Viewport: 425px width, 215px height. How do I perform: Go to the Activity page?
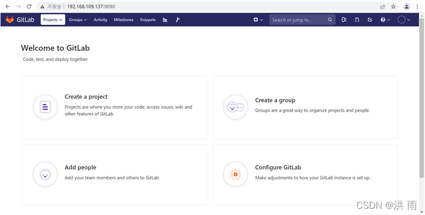(100, 20)
